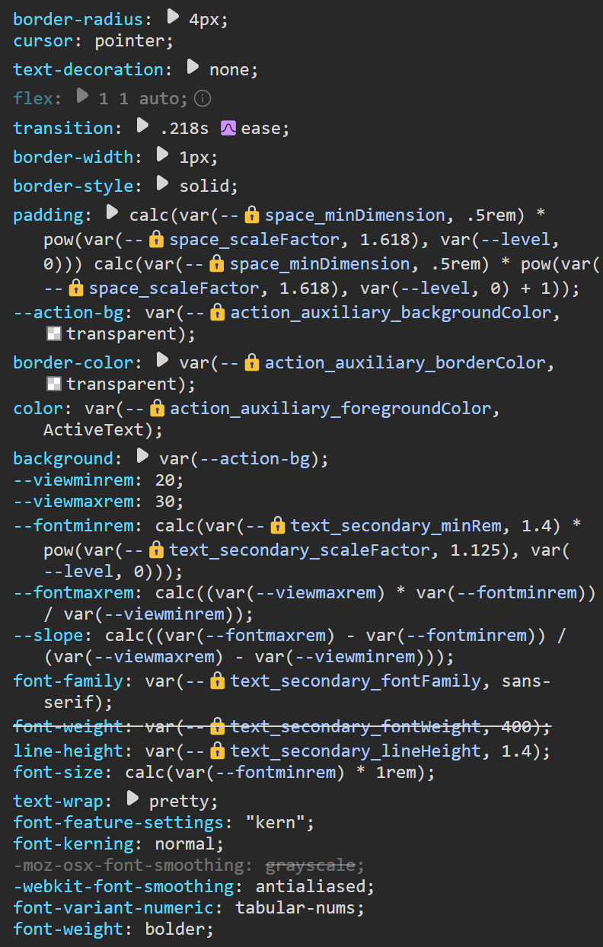Click text_secondary_lineHeight variable name

coord(356,751)
